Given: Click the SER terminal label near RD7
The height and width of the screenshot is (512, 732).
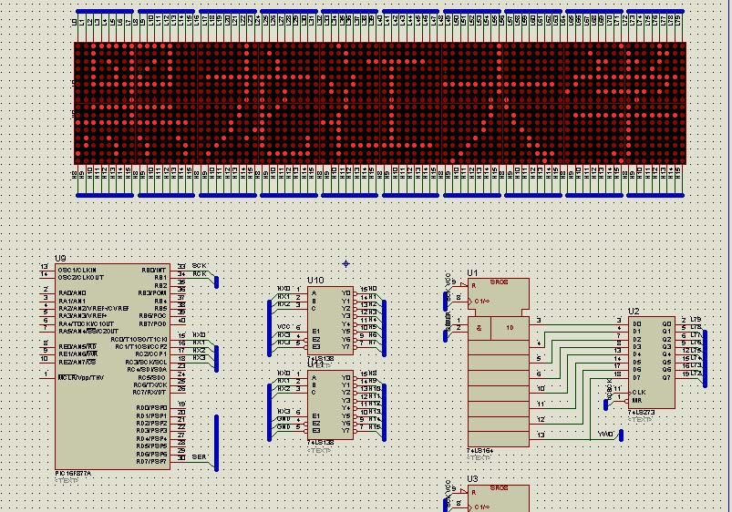Looking at the screenshot, I should [x=198, y=456].
